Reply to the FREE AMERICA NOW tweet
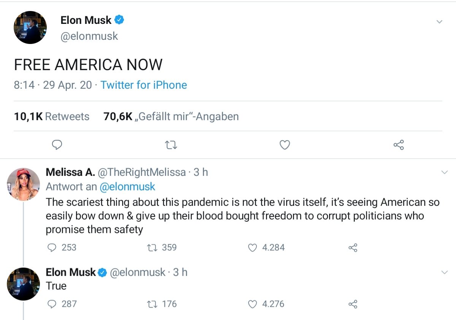The height and width of the screenshot is (320, 456). pyautogui.click(x=57, y=145)
